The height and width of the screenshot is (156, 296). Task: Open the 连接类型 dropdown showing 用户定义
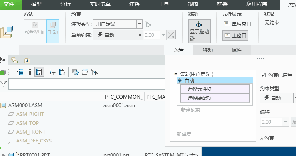(118, 24)
